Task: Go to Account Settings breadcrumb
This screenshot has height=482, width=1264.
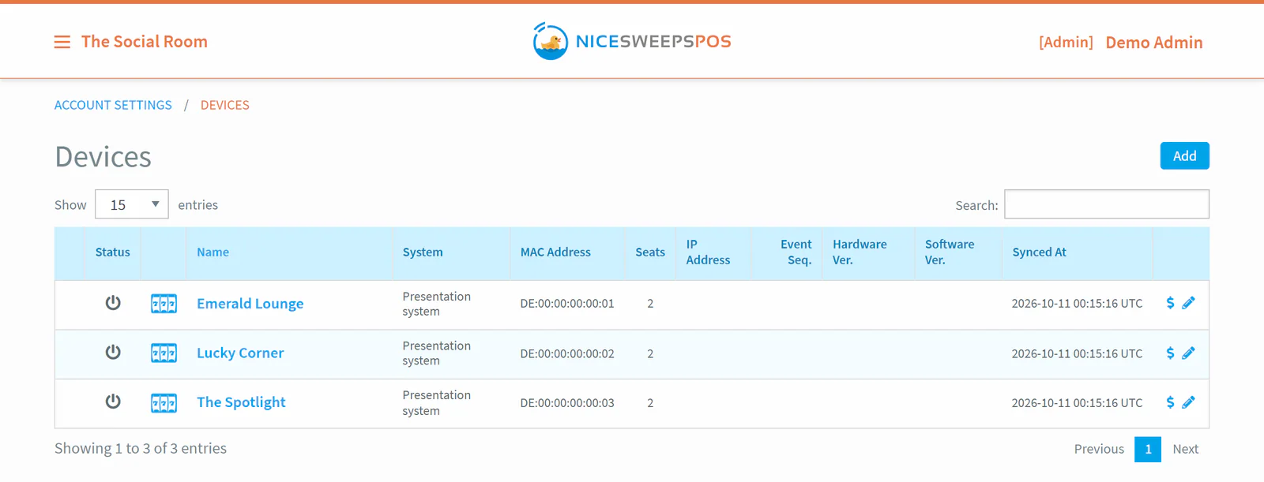Action: [x=113, y=105]
